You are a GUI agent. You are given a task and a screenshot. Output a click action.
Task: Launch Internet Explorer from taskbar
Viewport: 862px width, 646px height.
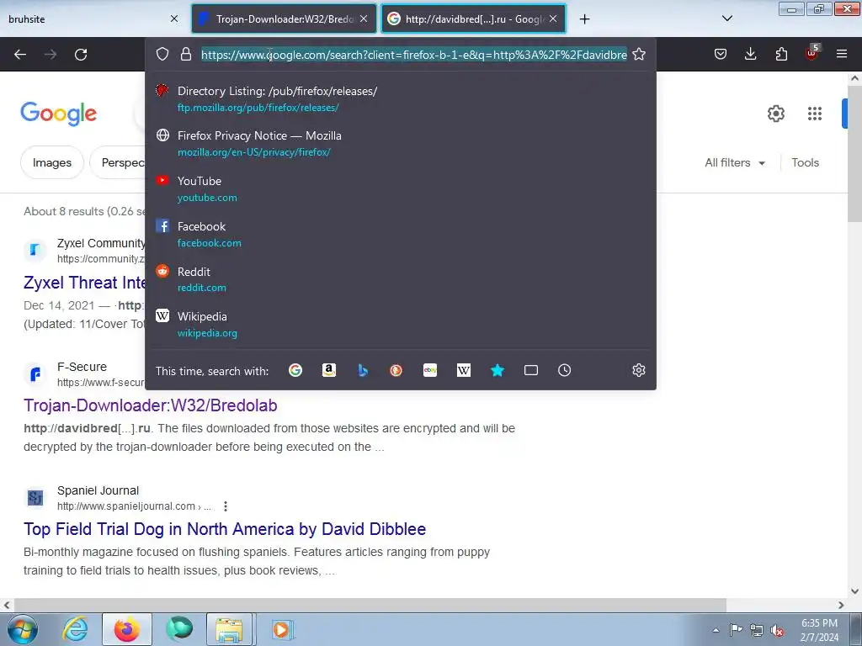coord(75,629)
